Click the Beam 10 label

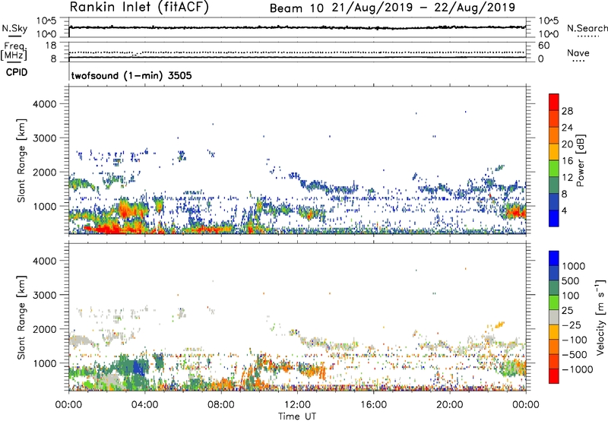pos(296,8)
